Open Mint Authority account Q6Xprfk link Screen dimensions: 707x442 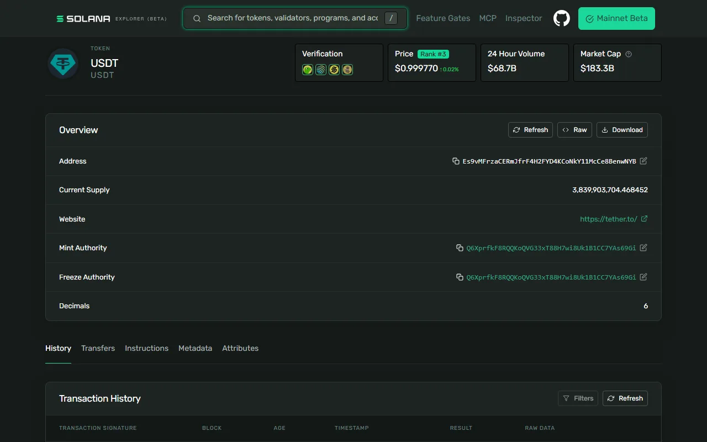pyautogui.click(x=551, y=248)
